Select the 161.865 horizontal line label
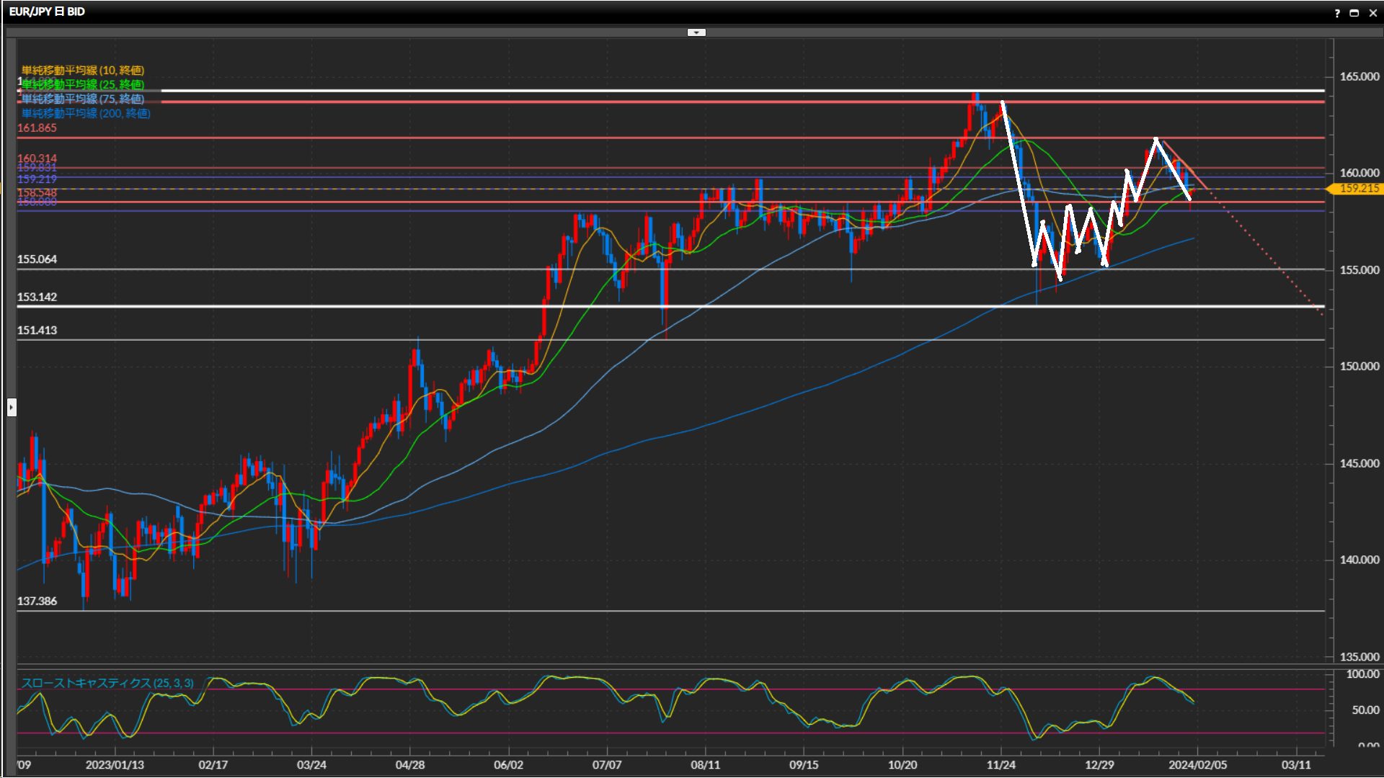1384x778 pixels. [37, 128]
